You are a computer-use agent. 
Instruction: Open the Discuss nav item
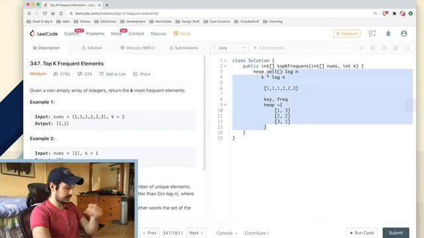158,34
